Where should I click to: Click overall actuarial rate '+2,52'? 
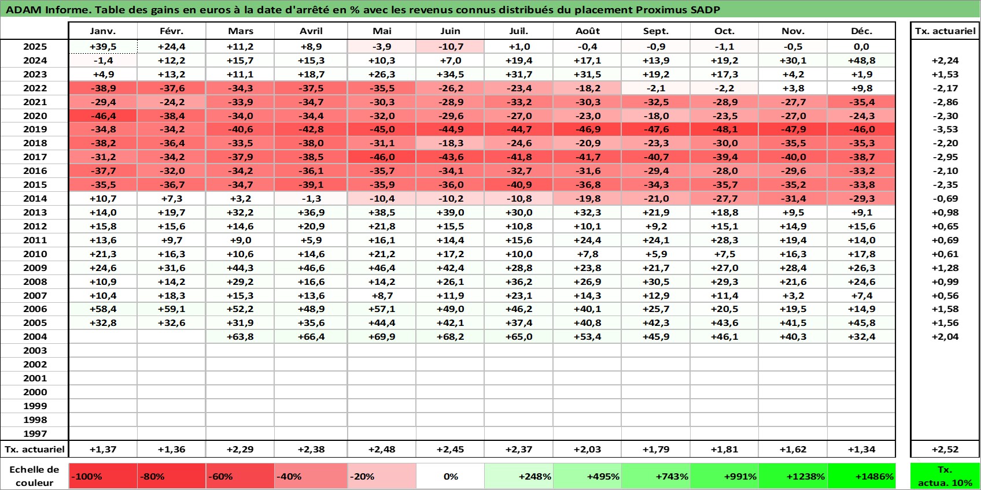(x=945, y=450)
